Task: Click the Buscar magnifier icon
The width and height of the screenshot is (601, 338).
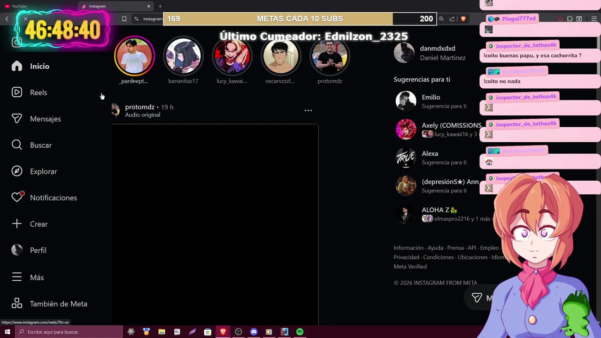Action: point(17,145)
